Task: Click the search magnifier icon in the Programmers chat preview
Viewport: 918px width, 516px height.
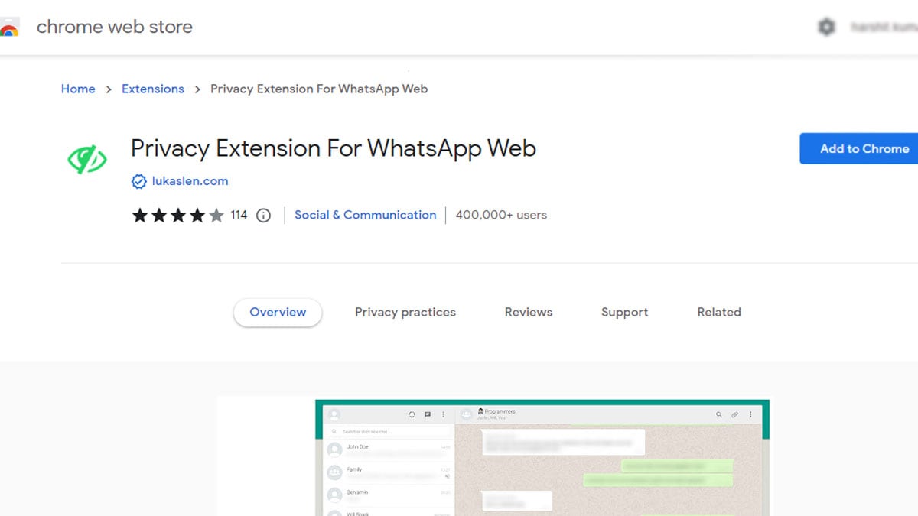Action: coord(718,414)
